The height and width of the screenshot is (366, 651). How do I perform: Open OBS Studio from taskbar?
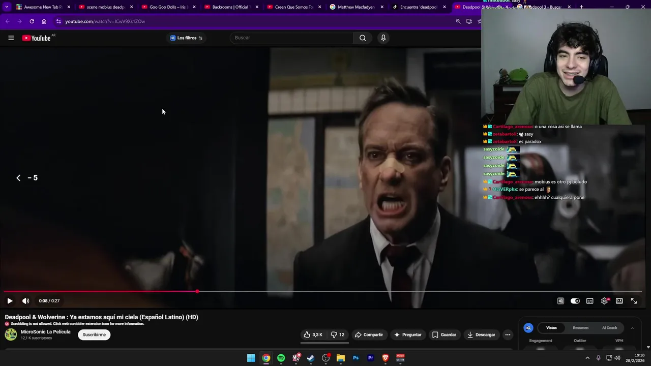(325, 358)
